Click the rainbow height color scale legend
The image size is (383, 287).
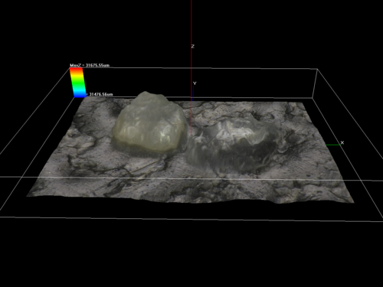pyautogui.click(x=78, y=83)
